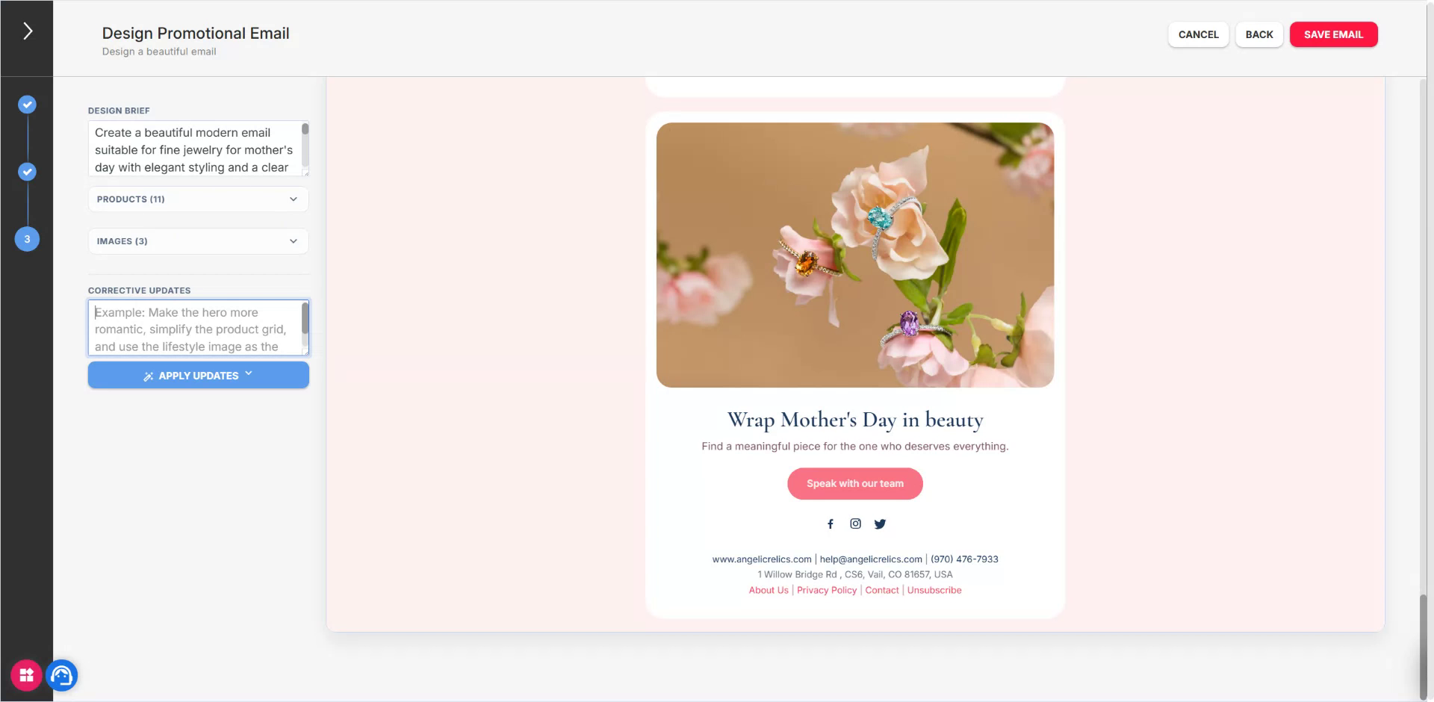Open the Twitter bird icon in footer
The height and width of the screenshot is (702, 1434).
[880, 524]
